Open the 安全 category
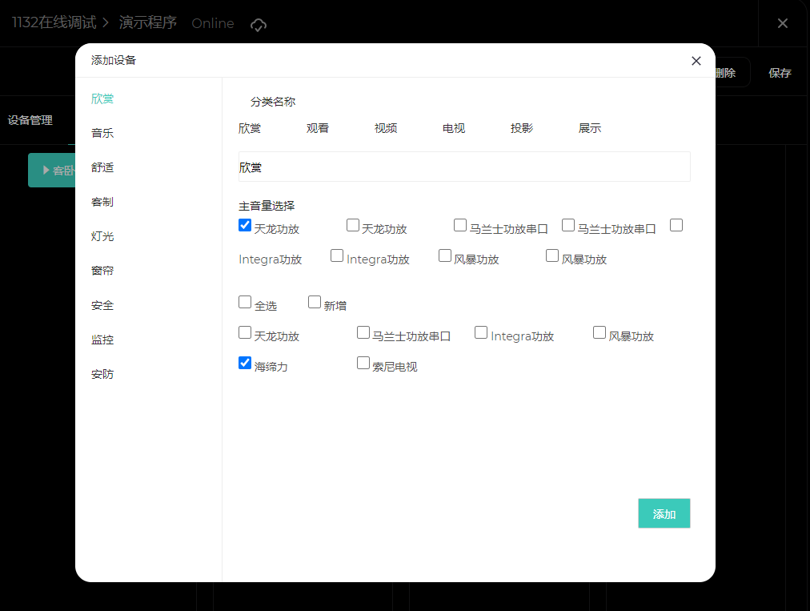Image resolution: width=810 pixels, height=611 pixels. tap(102, 306)
